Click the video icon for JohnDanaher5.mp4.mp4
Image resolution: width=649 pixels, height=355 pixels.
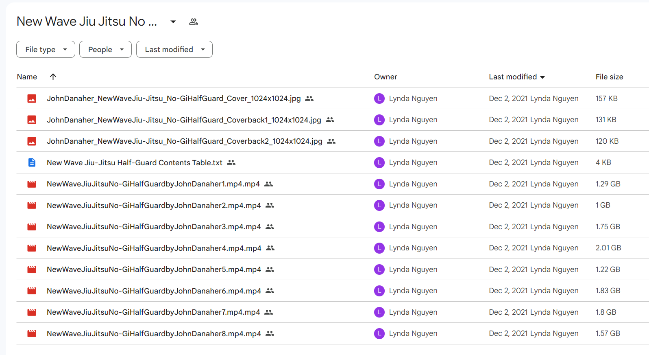tap(32, 270)
